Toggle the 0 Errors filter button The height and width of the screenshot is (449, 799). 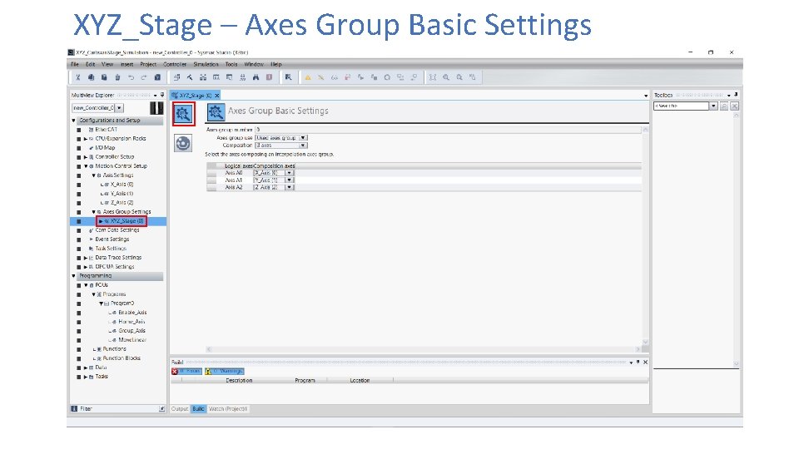(186, 371)
